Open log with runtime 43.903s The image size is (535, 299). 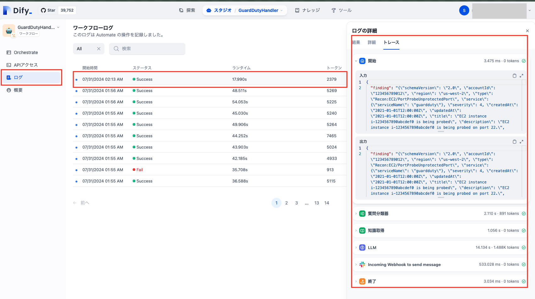(x=210, y=147)
